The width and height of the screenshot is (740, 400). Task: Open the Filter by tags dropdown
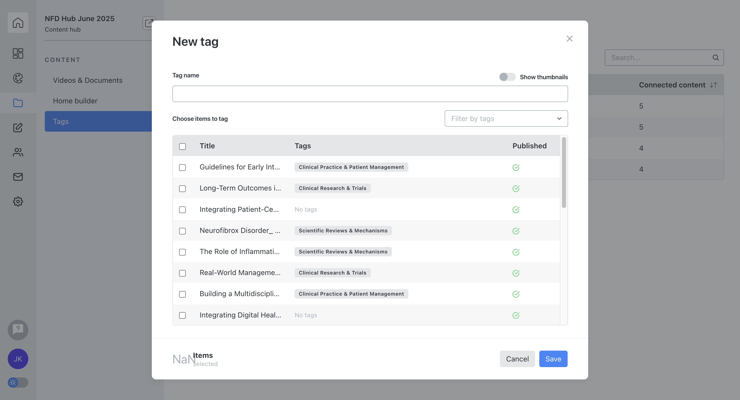[x=506, y=119]
